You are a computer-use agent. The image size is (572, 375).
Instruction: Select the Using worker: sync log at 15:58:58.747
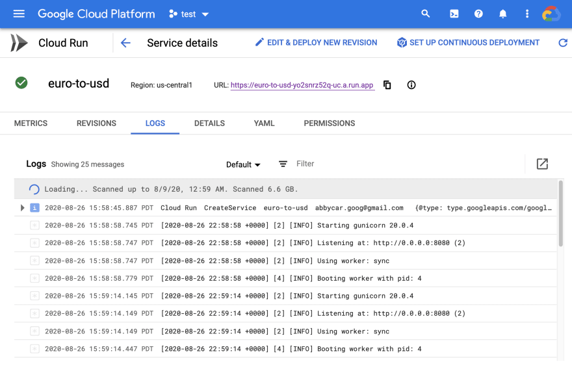pos(285,261)
